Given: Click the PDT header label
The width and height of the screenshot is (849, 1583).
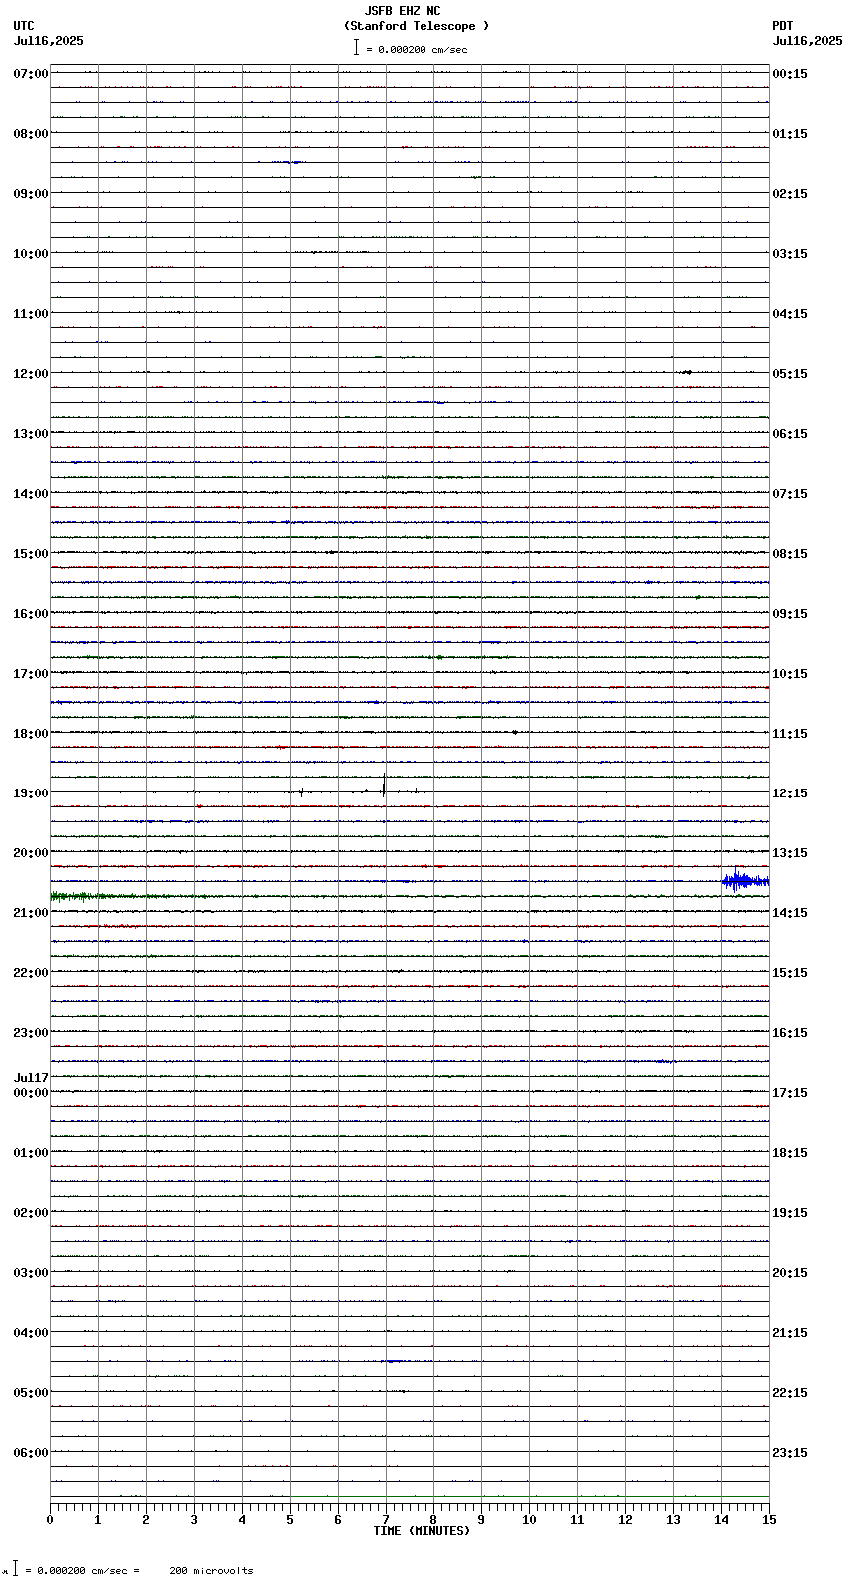Looking at the screenshot, I should pos(782,26).
